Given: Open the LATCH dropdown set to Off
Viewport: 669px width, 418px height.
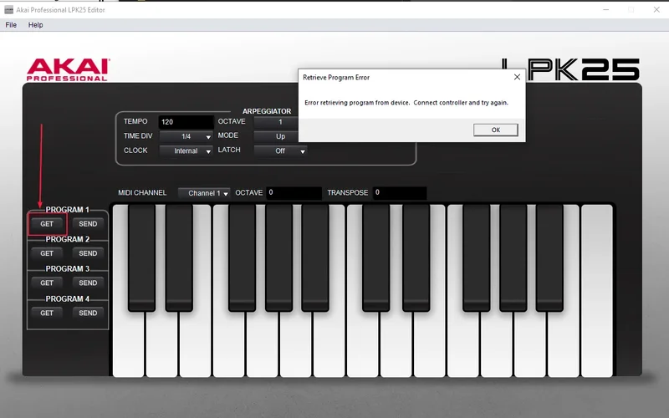Looking at the screenshot, I should [x=280, y=151].
